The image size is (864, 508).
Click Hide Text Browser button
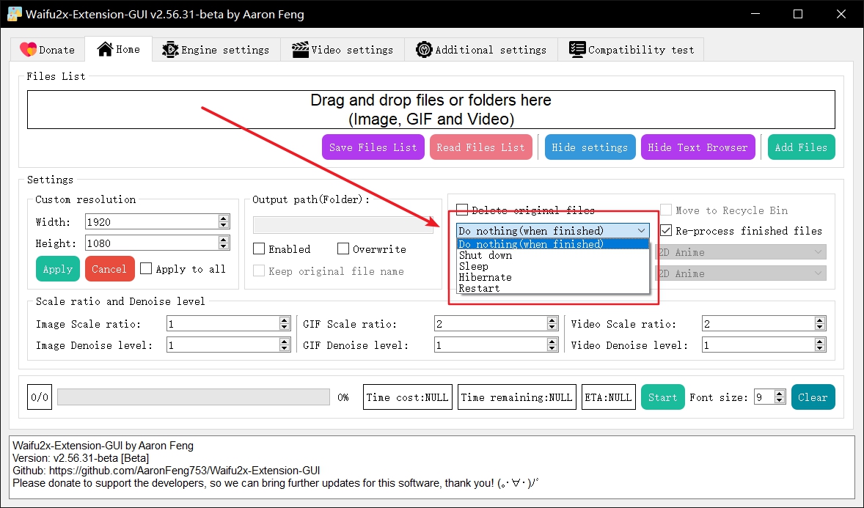pyautogui.click(x=698, y=147)
